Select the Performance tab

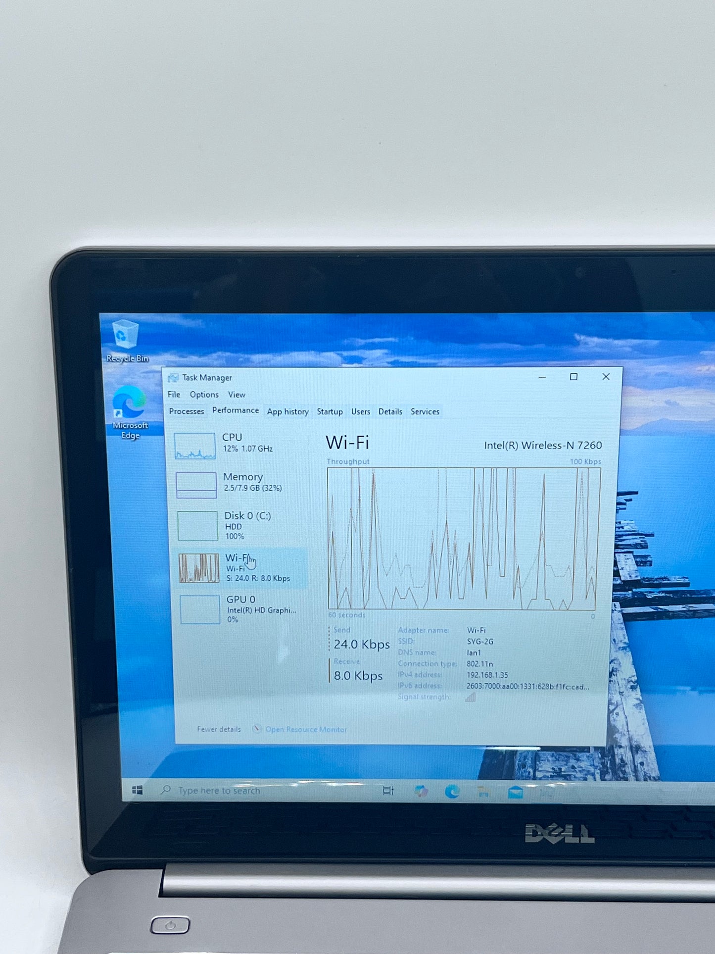tap(236, 410)
